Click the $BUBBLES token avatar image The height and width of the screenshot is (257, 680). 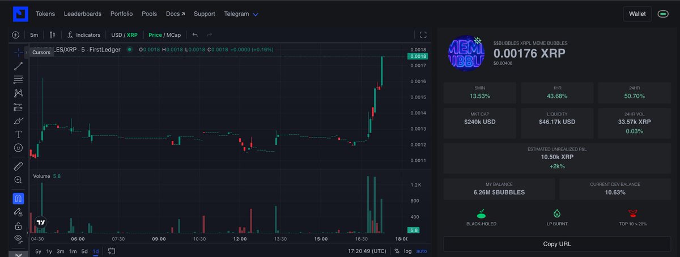coord(466,53)
